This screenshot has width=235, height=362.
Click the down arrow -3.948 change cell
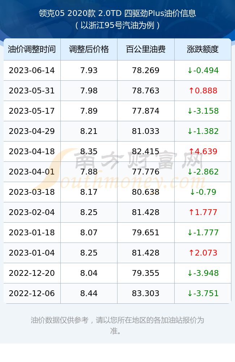203,273
